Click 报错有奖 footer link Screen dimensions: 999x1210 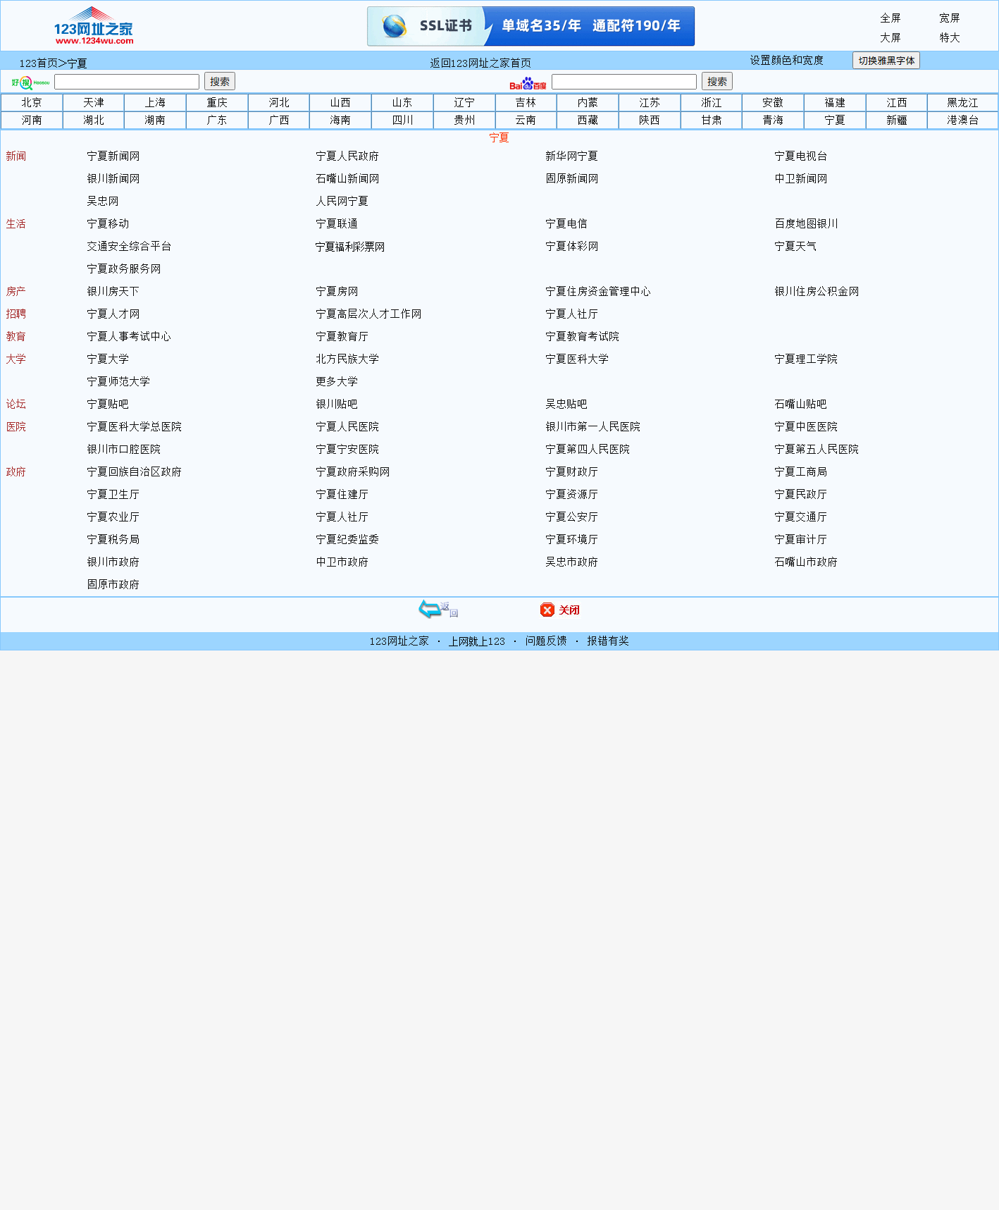[608, 641]
